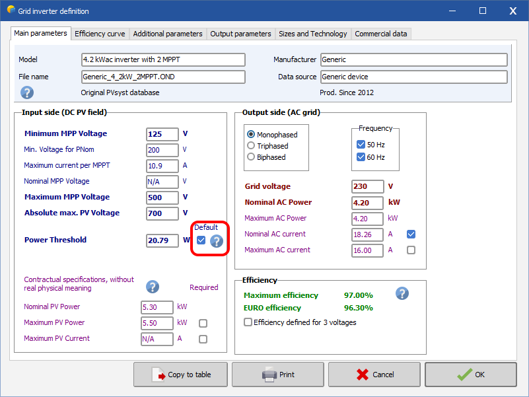Viewport: 529px width, 397px height.
Task: Open Additional parameters tab
Action: pyautogui.click(x=168, y=34)
